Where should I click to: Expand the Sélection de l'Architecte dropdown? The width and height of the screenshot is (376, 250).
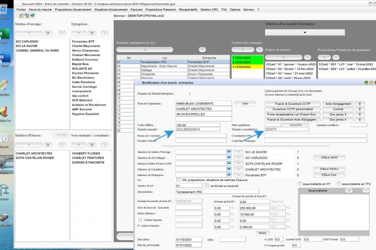point(229,169)
